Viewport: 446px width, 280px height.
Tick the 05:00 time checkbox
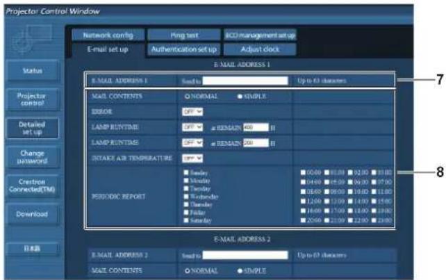327,182
